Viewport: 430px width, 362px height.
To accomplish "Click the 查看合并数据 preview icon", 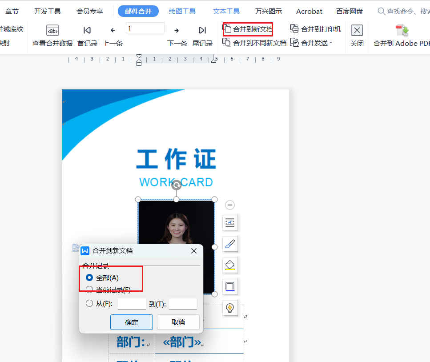I will (x=52, y=31).
